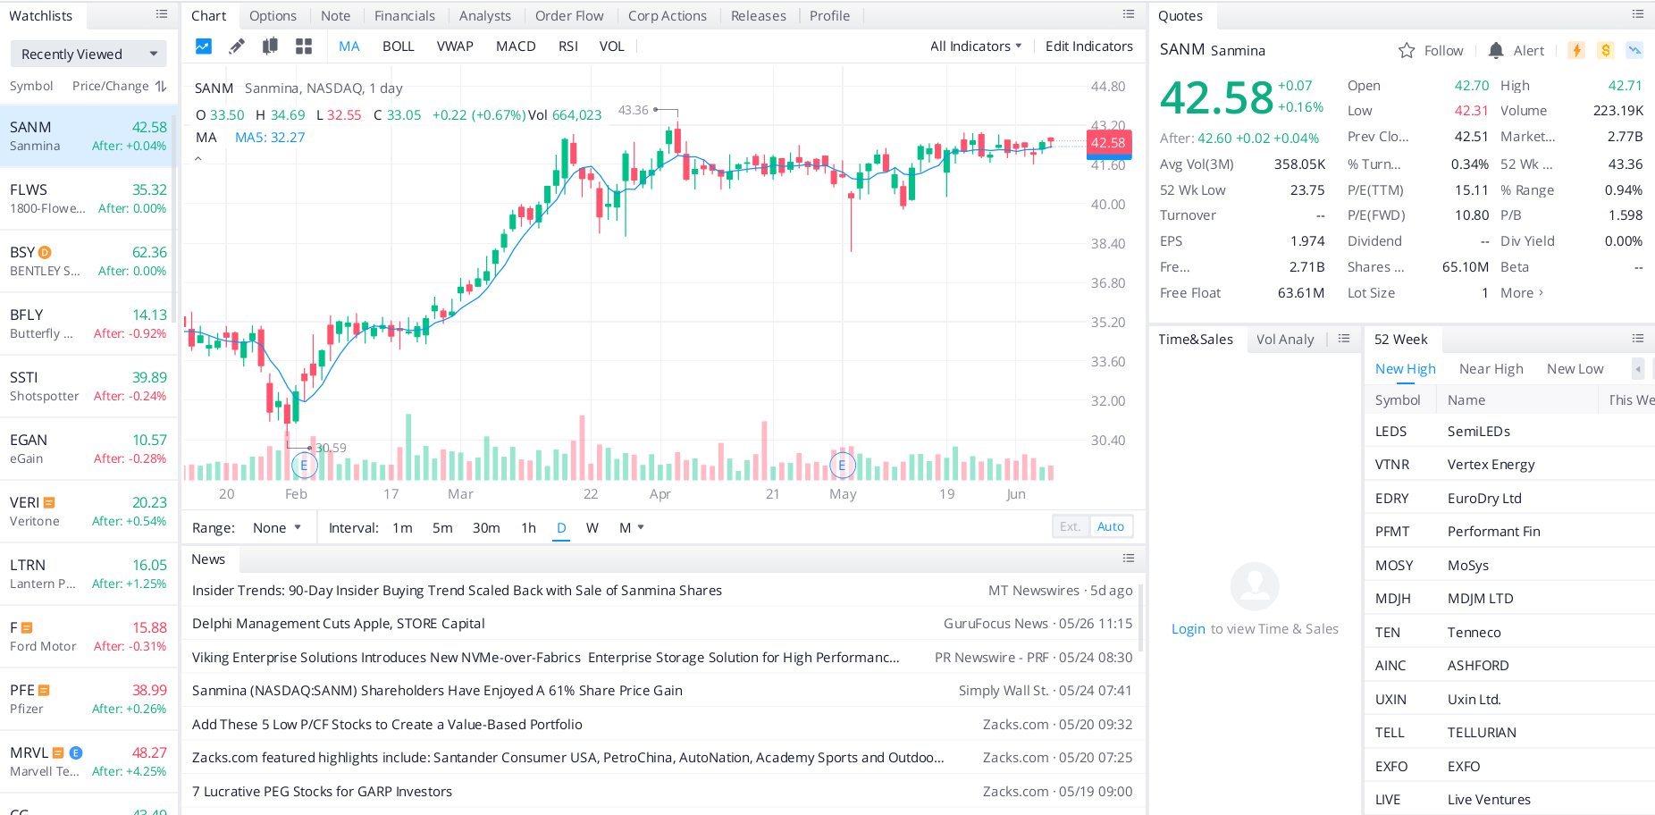The width and height of the screenshot is (1655, 815).
Task: Open the Analysts tab
Action: (485, 15)
